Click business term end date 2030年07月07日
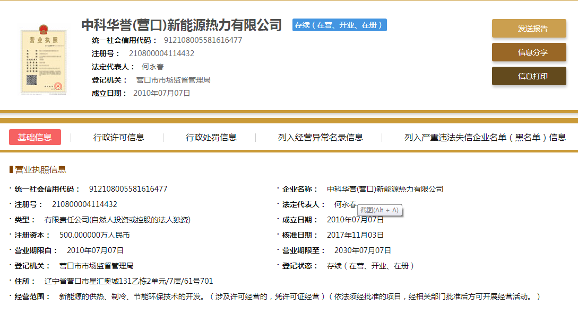Image resolution: width=578 pixels, height=315 pixels. 363,250
